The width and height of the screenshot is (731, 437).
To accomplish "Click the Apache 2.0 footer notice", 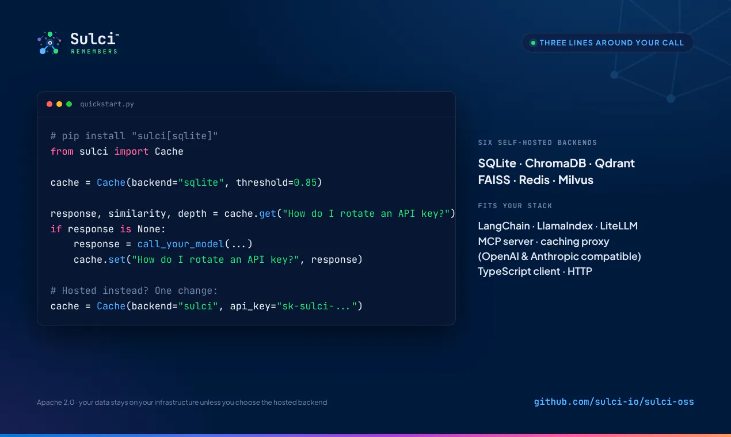I will (x=182, y=402).
